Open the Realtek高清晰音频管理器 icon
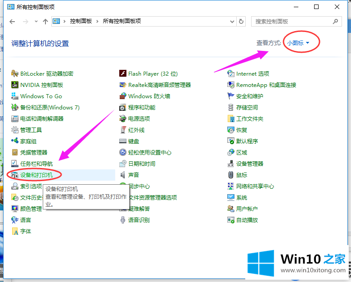The image size is (351, 282). 123,85
